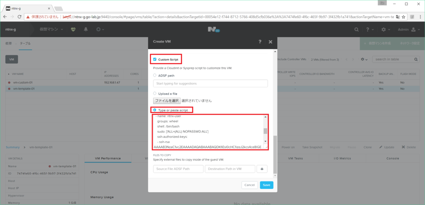This screenshot has height=205, width=425.
Task: Click the translate page icon in address bar
Action: [398, 17]
